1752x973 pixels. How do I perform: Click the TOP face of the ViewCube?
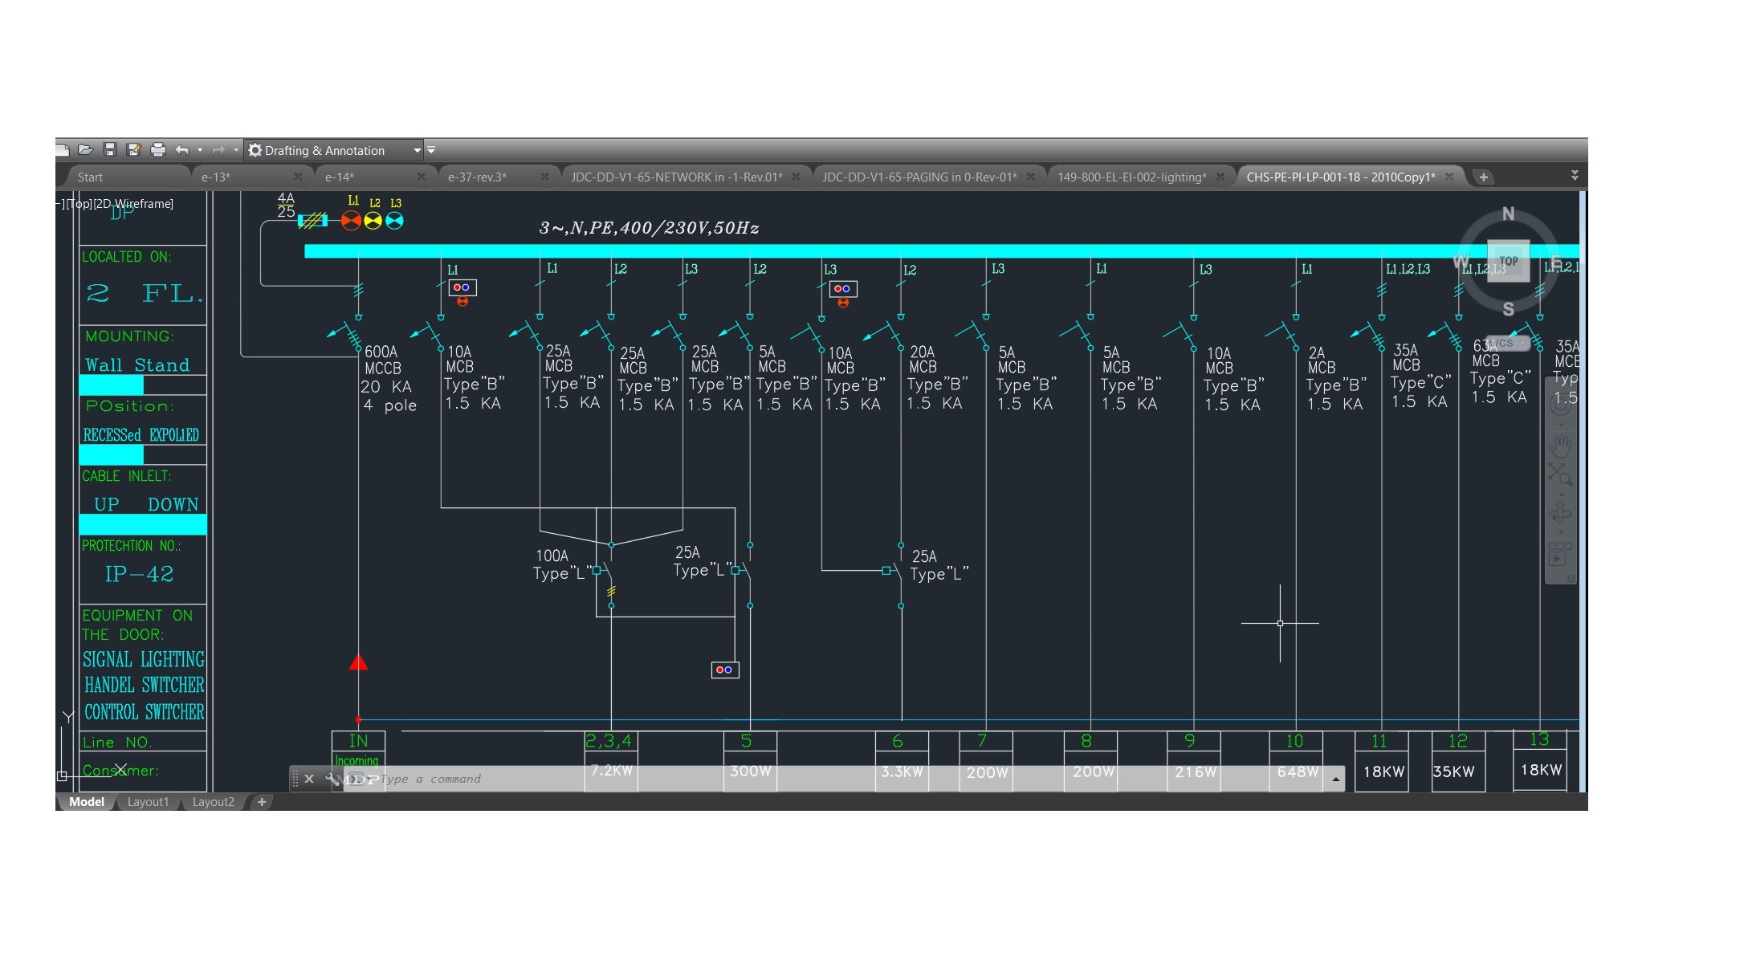[x=1508, y=261]
